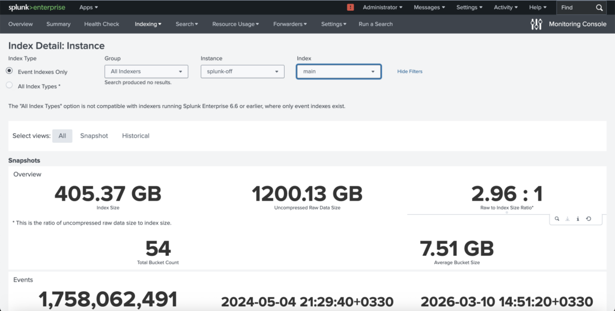This screenshot has width=615, height=311.
Task: Click the Monitoring Console sliders icon
Action: pyautogui.click(x=536, y=24)
